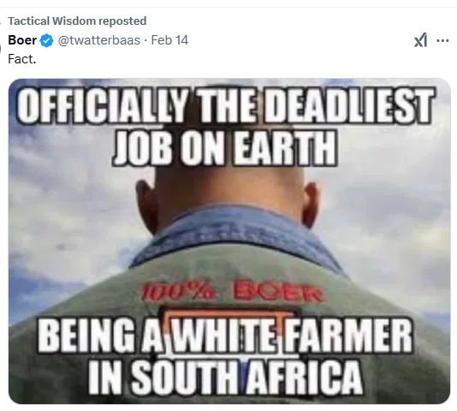Click the man's bald head in photo
457x411 pixels.
(225, 187)
